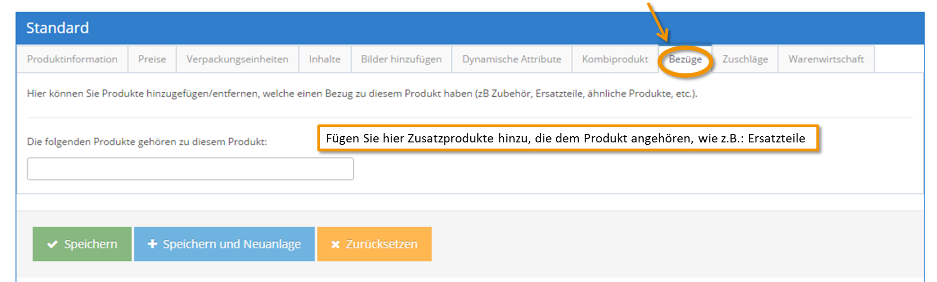Click the plus icon on Speichern und Neuanlage

(x=152, y=244)
